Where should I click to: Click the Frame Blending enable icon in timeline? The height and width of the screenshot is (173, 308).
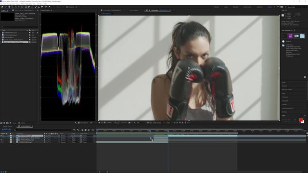coord(86,130)
